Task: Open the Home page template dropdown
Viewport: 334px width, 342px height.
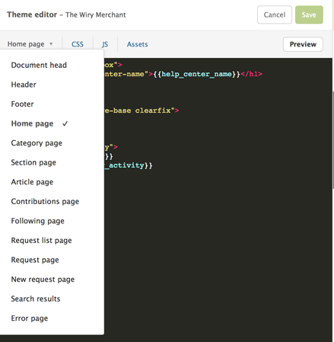Action: click(x=30, y=44)
